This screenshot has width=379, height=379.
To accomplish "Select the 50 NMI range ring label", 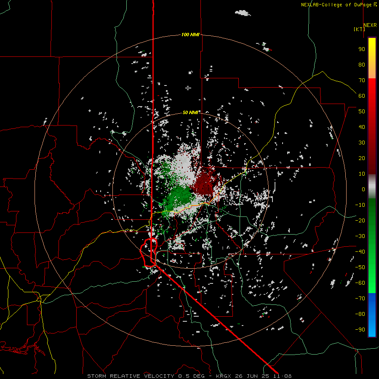I will pos(190,112).
